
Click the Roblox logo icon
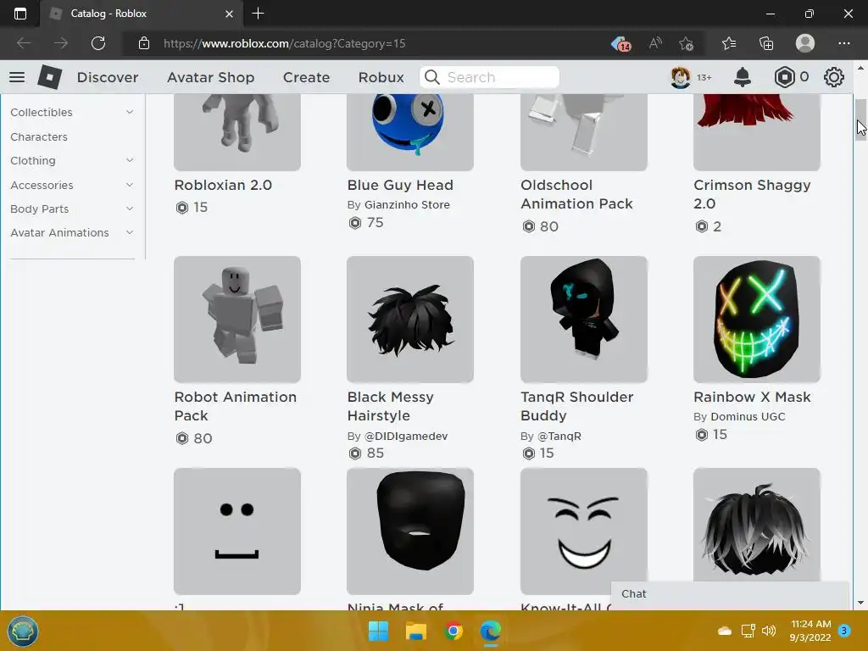point(50,77)
